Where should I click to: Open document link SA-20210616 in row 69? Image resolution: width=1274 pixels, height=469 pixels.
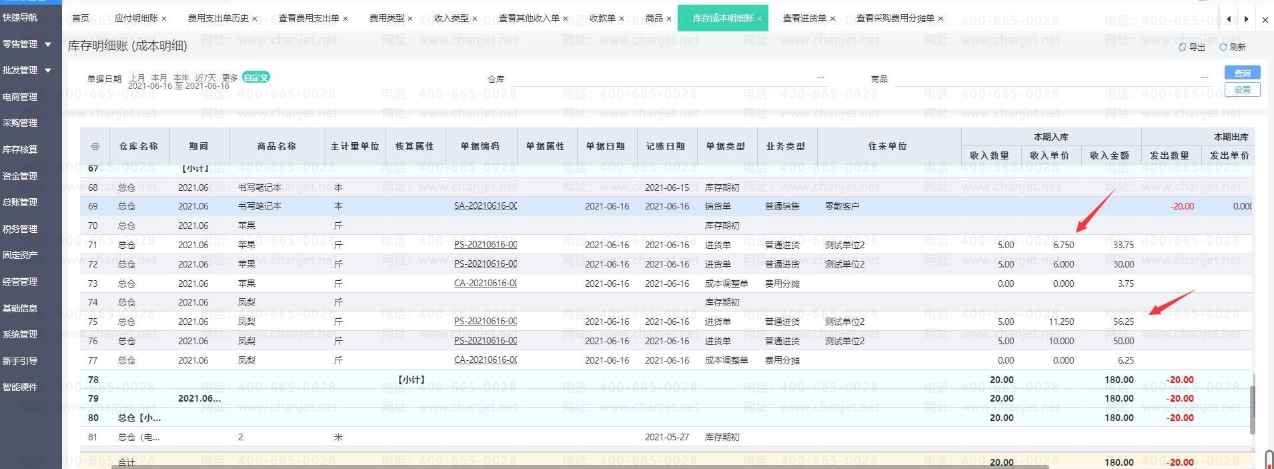tap(485, 206)
